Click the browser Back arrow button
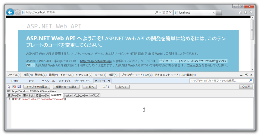This screenshot has height=135, width=260. [x=10, y=12]
